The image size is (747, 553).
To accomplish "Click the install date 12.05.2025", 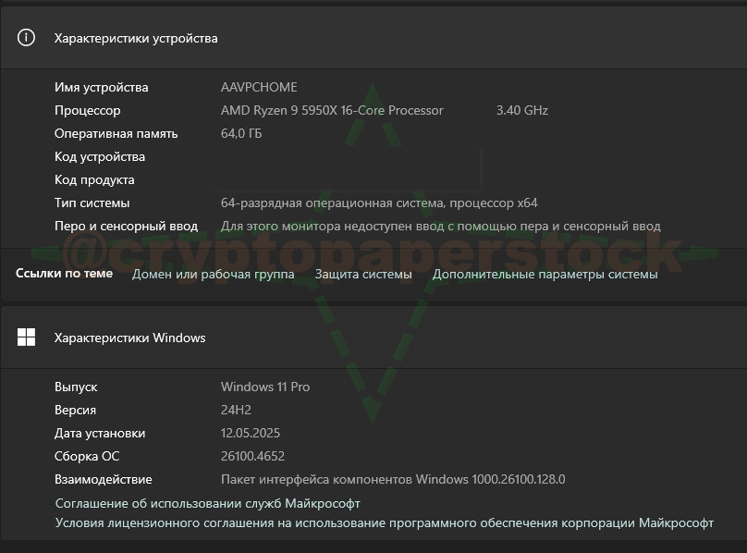I will coord(251,433).
